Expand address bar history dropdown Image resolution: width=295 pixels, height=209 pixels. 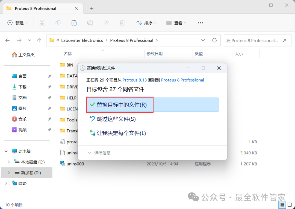pos(203,40)
